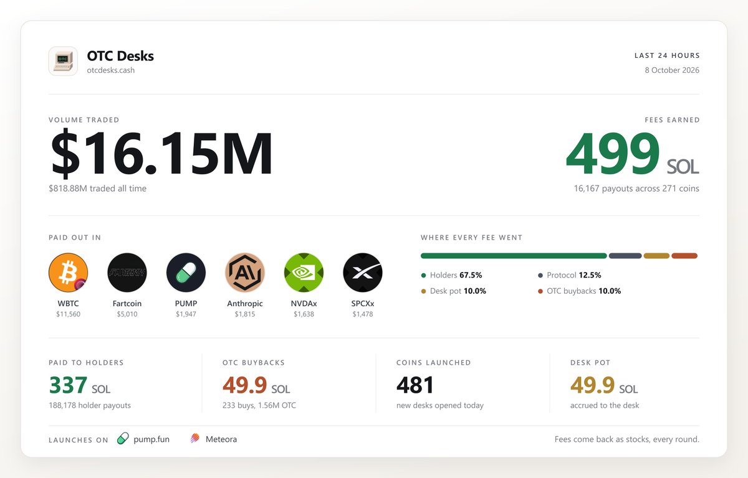Screen dimensions: 748x478
Task: Open the otcdesks.cash link
Action: tap(111, 70)
